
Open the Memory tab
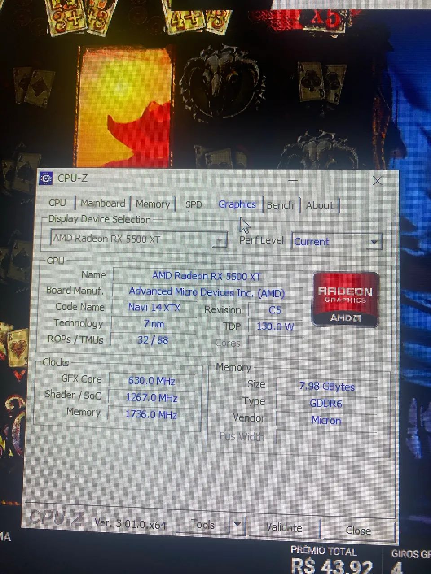point(153,204)
